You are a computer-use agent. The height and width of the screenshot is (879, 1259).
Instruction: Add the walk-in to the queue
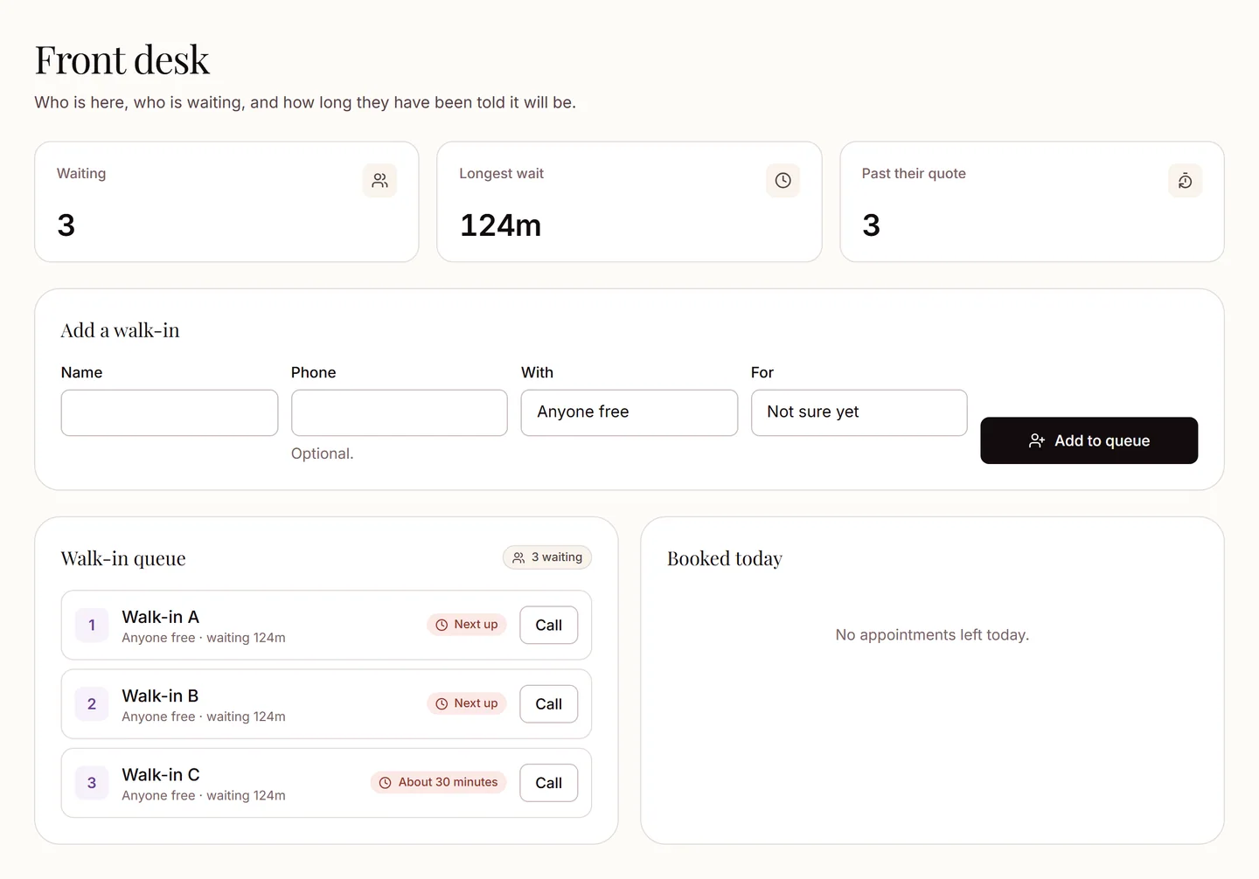pyautogui.click(x=1089, y=440)
